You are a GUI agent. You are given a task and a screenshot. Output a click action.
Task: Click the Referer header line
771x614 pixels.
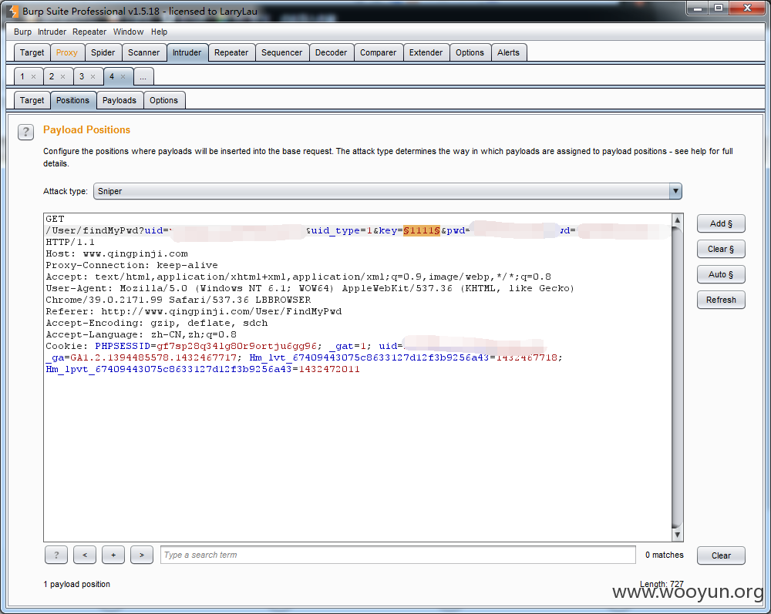[x=194, y=311]
